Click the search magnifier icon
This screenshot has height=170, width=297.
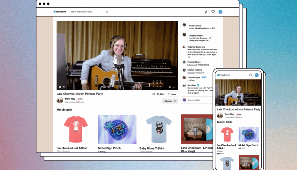pyautogui.click(x=107, y=12)
